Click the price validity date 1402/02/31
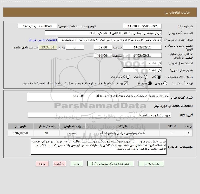The image size is (200, 194). tap(142, 56)
